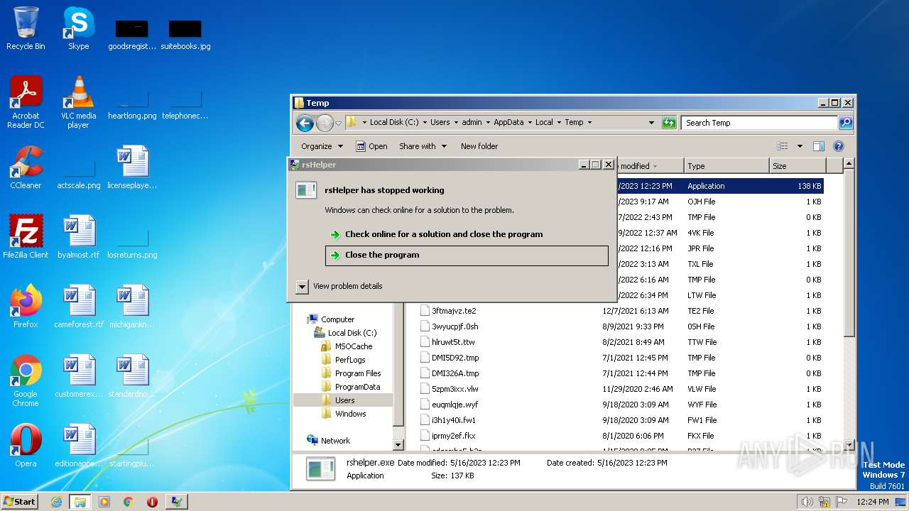This screenshot has height=511, width=909.
Task: Open Acrobat Reader DC shortcut
Action: tap(26, 103)
